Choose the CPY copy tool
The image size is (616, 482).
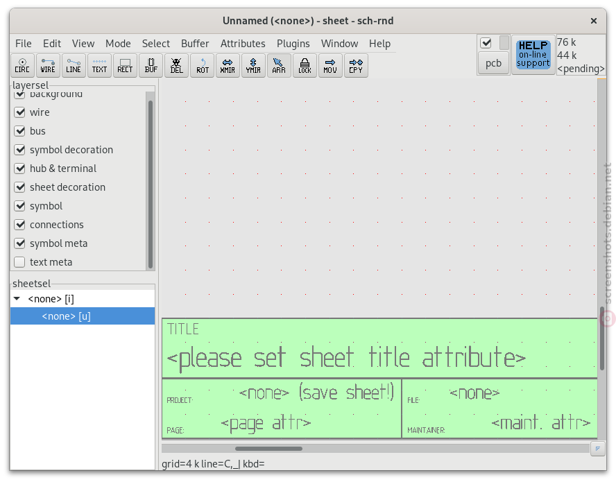click(356, 66)
